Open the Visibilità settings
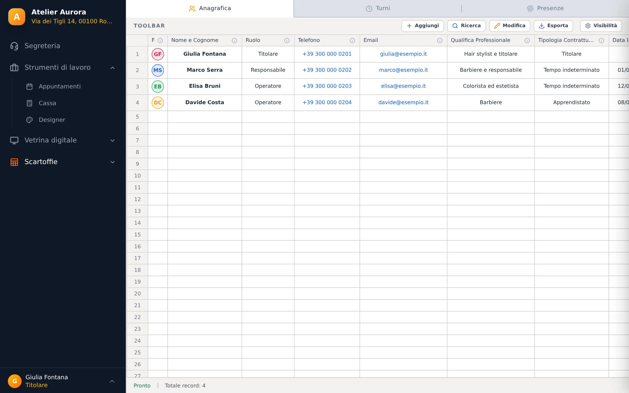The image size is (629, 393). (x=601, y=26)
